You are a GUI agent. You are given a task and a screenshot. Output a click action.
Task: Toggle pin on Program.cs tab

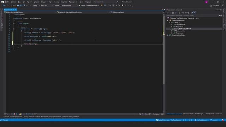13,10
